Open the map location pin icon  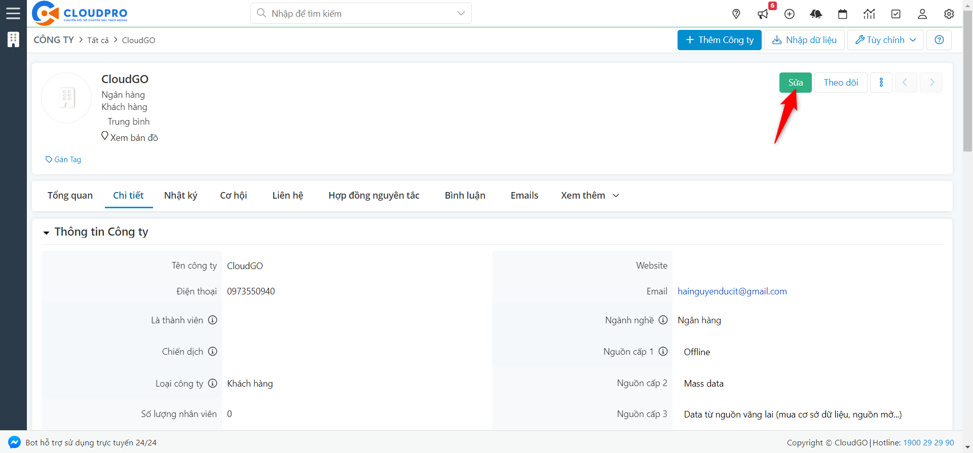(736, 14)
